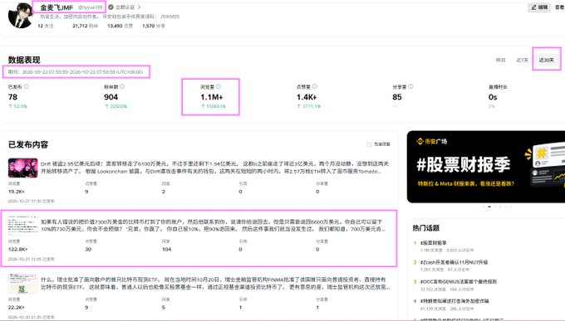Click the 19.2K+ views figure of the Drift post

click(x=17, y=192)
